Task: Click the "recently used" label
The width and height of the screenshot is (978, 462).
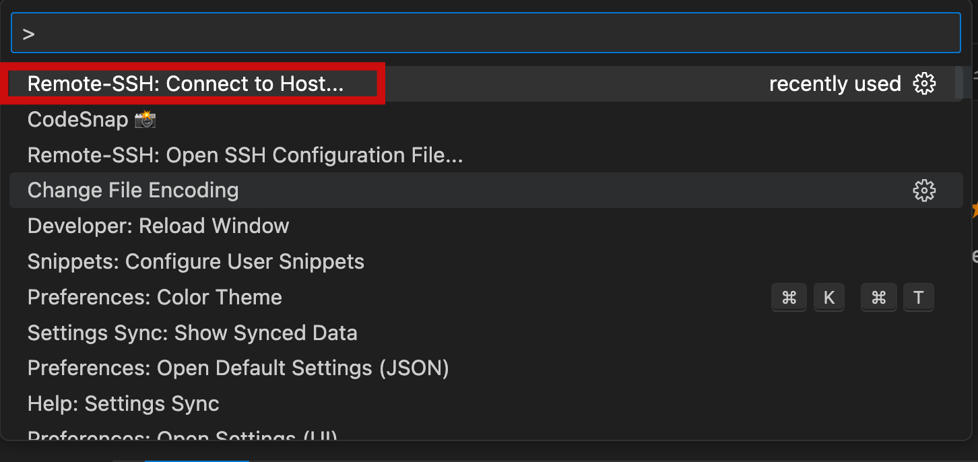Action: click(835, 84)
